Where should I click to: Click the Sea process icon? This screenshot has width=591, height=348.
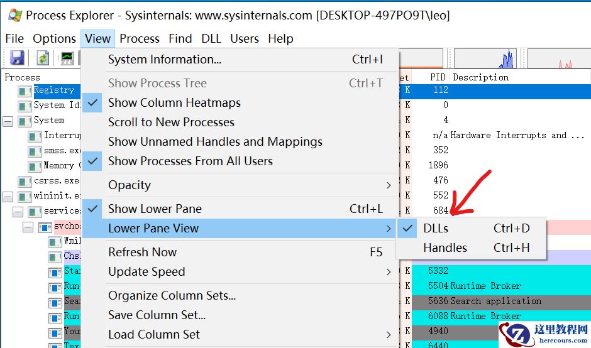coord(55,302)
